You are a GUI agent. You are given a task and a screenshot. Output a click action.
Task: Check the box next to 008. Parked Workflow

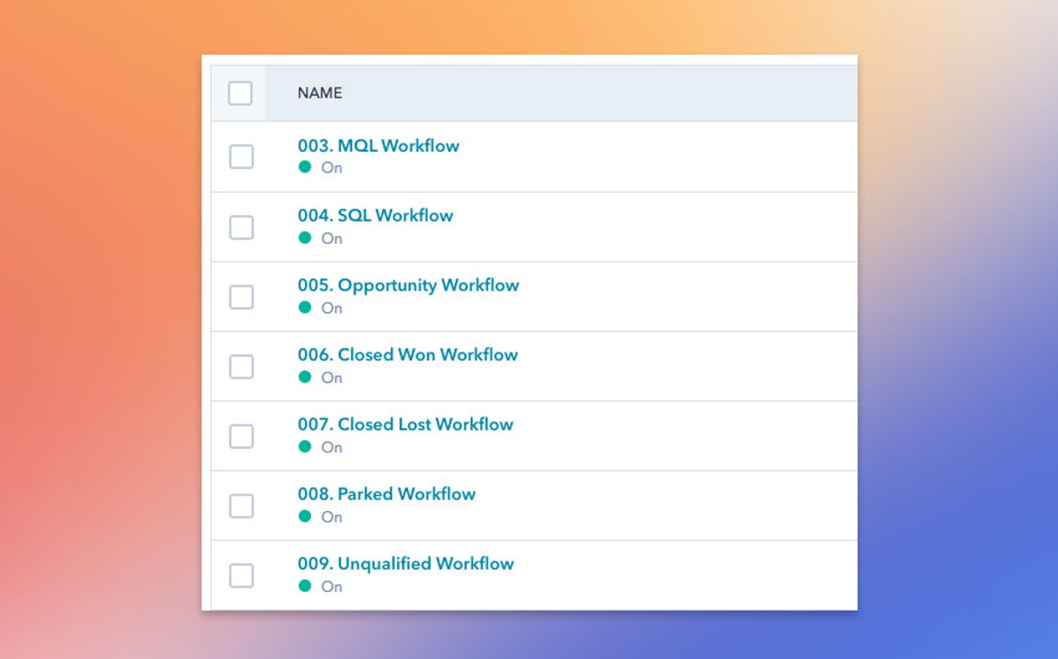click(242, 505)
